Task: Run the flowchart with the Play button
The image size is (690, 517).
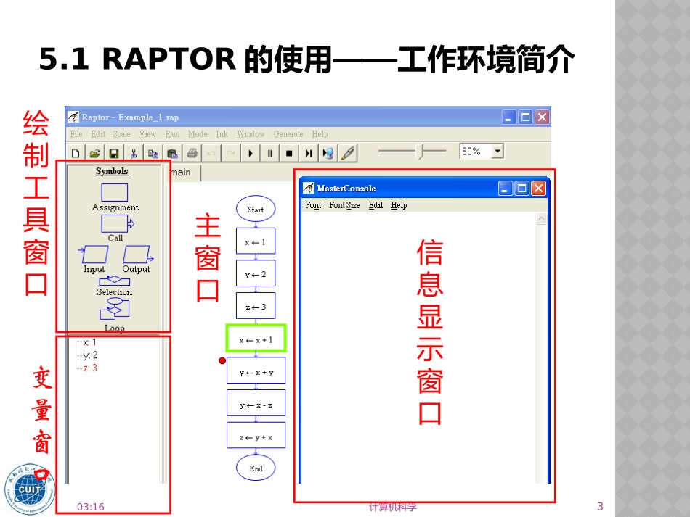Action: coord(250,153)
